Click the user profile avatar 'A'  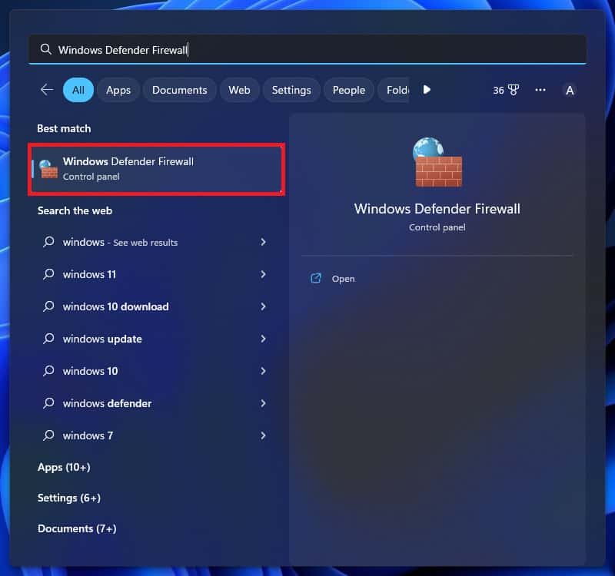tap(570, 90)
